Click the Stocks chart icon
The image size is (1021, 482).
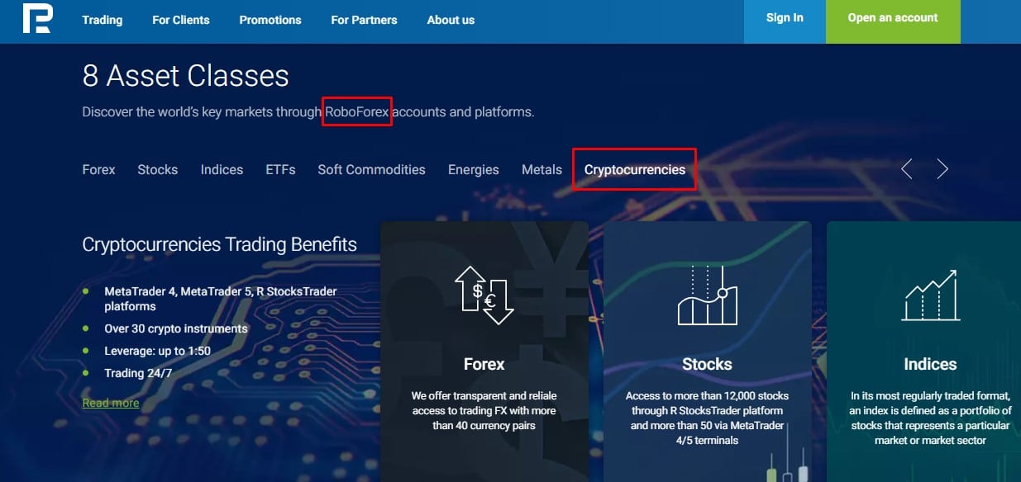click(707, 295)
